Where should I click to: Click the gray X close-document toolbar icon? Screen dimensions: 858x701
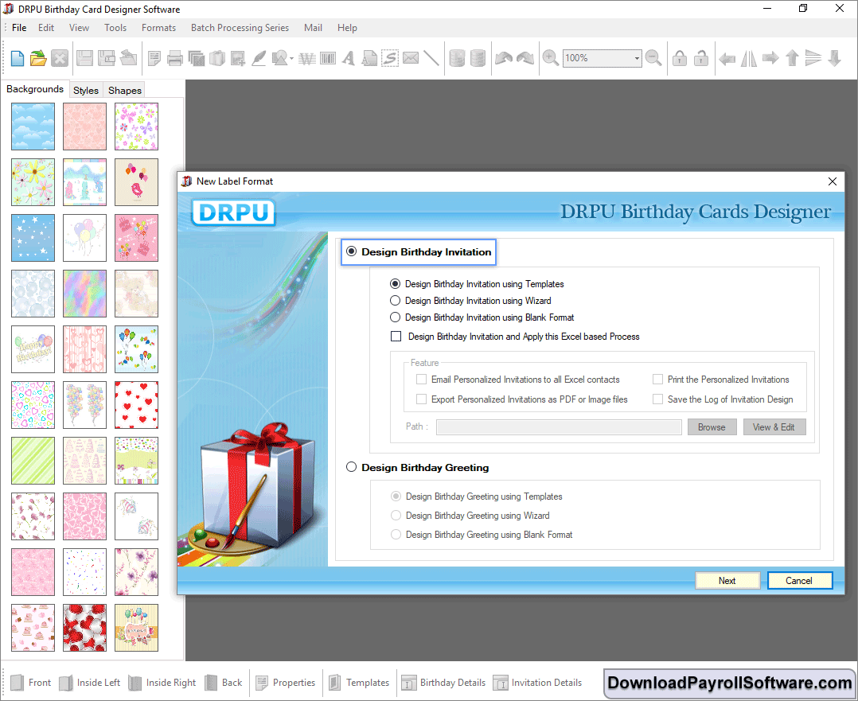point(60,58)
